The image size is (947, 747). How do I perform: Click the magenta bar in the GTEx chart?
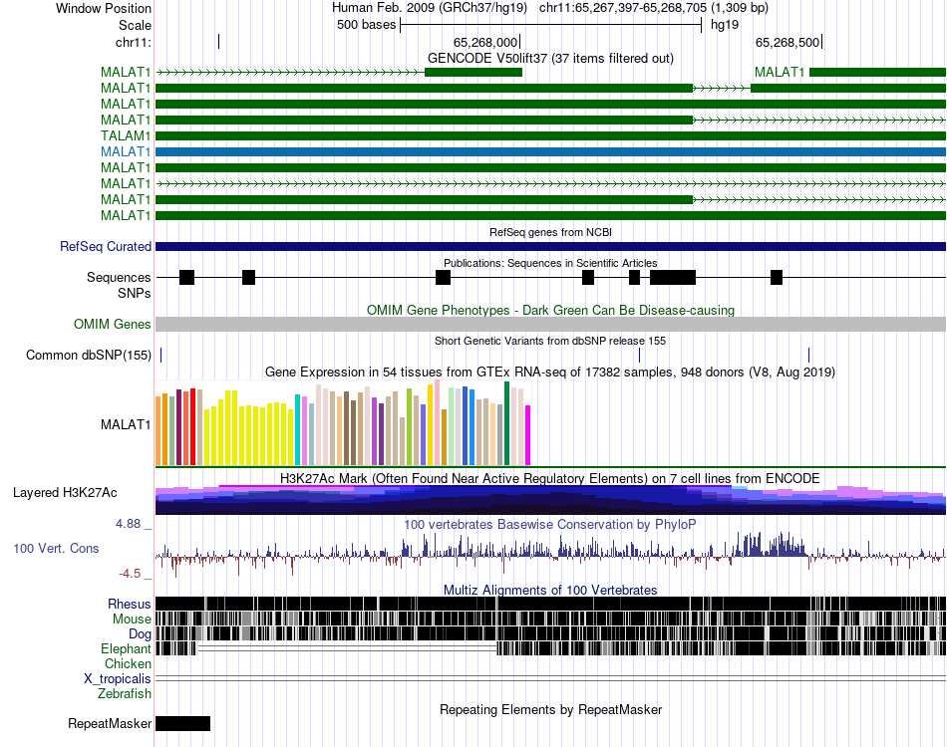click(528, 435)
